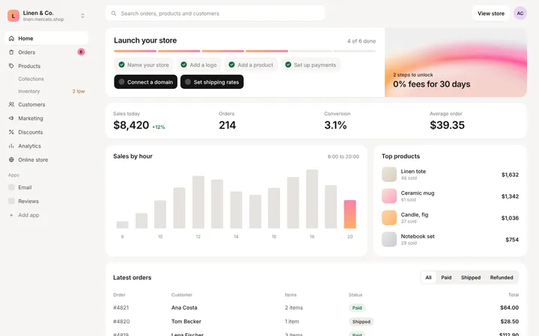
Task: Toggle the Name your store checkmark
Action: [121, 64]
